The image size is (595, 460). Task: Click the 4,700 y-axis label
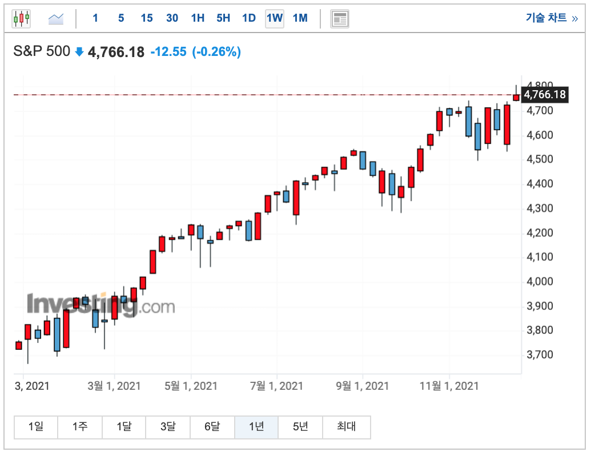[540, 111]
